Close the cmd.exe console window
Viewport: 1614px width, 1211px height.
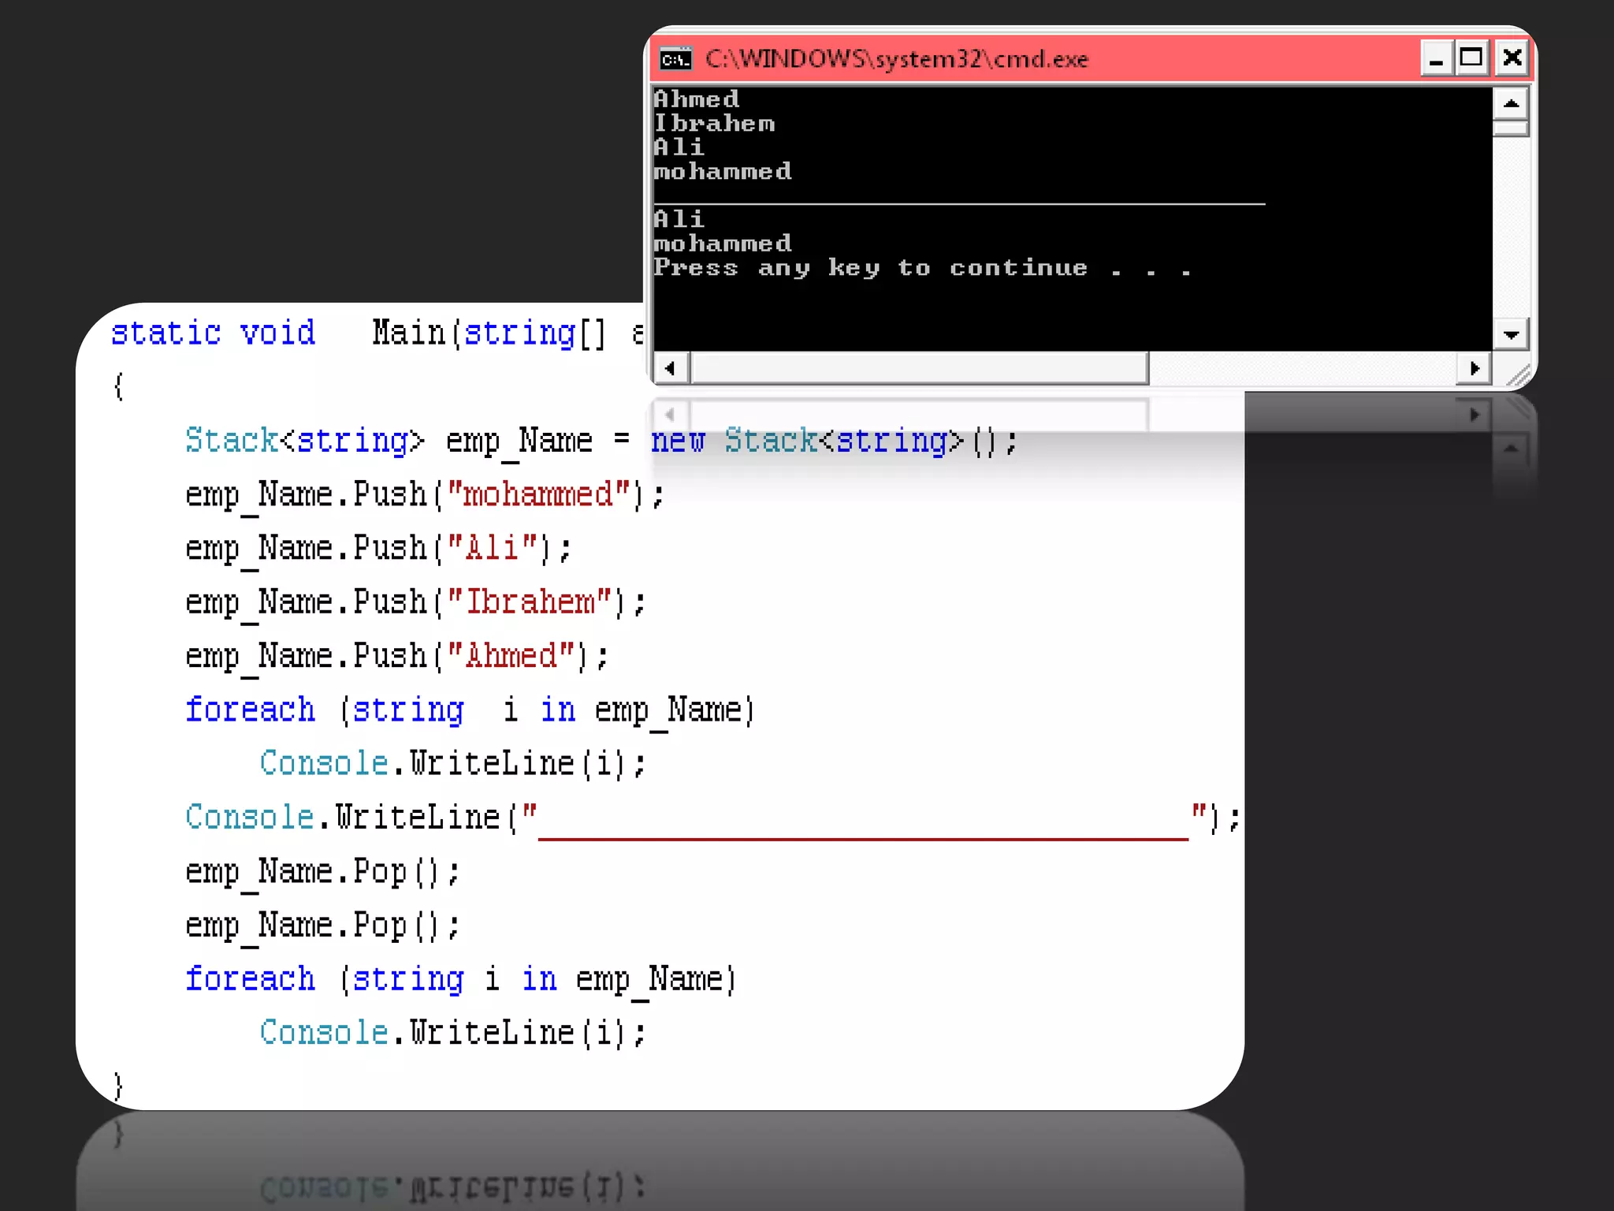[x=1512, y=59]
